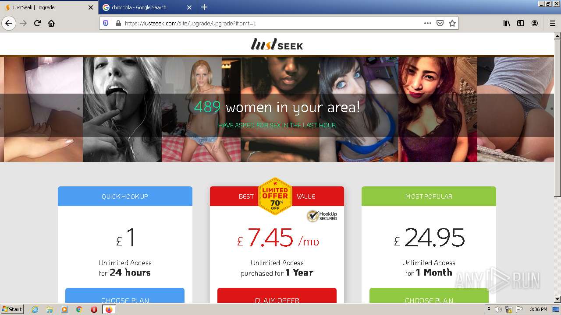Bookmark this page with star icon
The image size is (561, 315).
point(452,23)
